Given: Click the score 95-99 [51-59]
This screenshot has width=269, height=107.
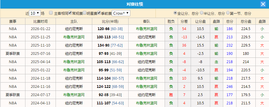Looking at the screenshot, I should point(110,70).
